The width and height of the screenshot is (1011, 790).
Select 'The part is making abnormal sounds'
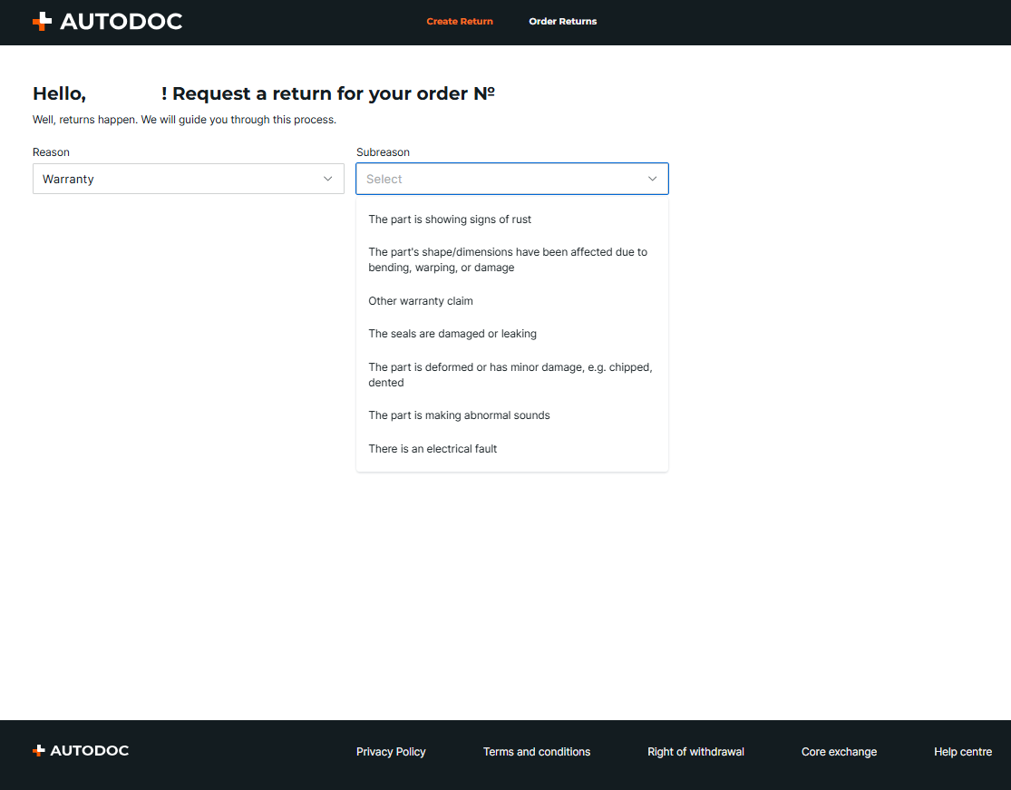(x=459, y=415)
